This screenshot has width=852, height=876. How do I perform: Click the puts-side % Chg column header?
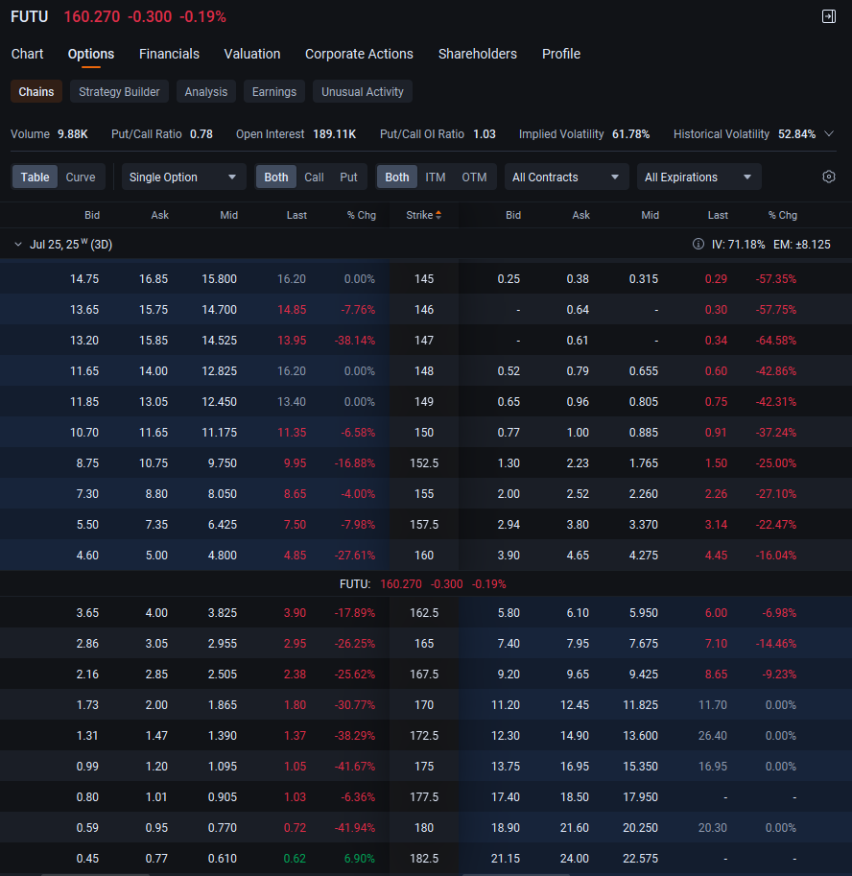(x=782, y=215)
